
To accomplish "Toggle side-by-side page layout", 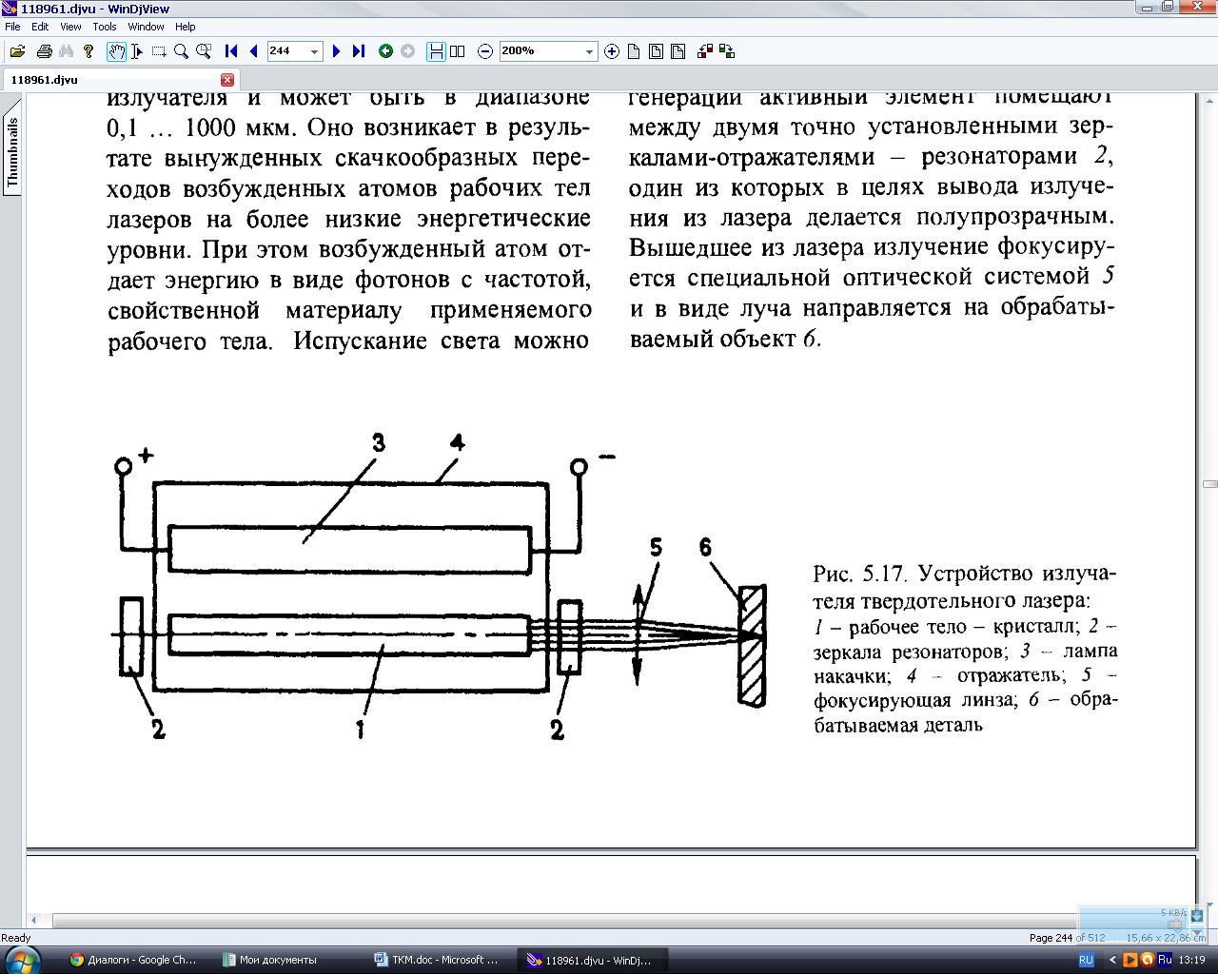I will tap(458, 51).
